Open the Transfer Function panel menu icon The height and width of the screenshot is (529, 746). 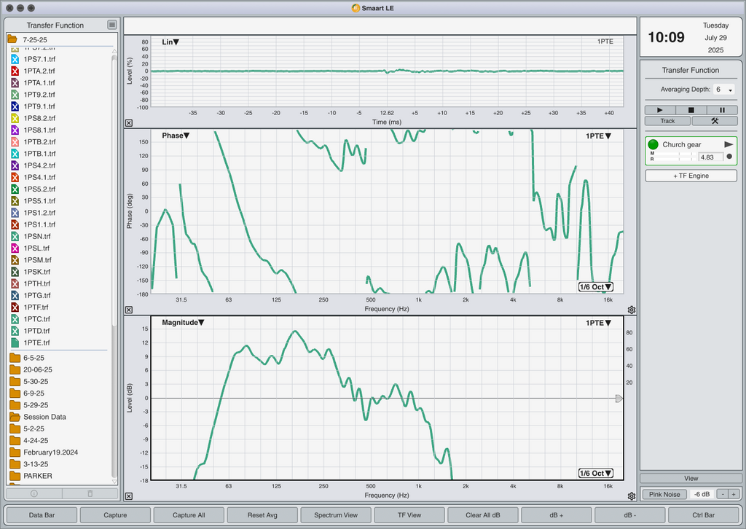coord(111,25)
